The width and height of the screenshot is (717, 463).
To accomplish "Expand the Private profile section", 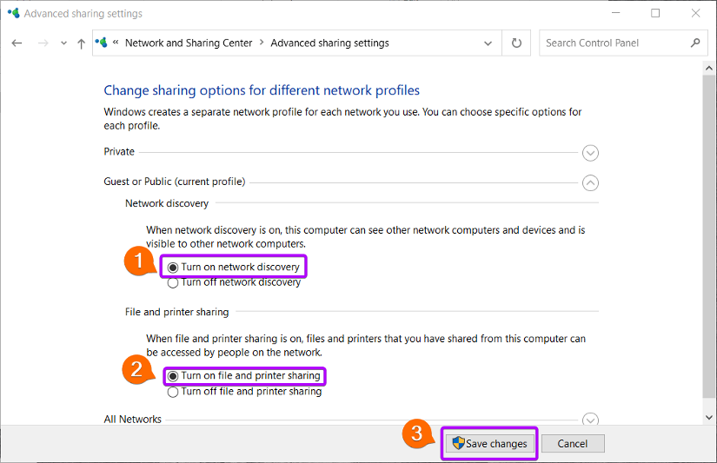I will coord(590,153).
